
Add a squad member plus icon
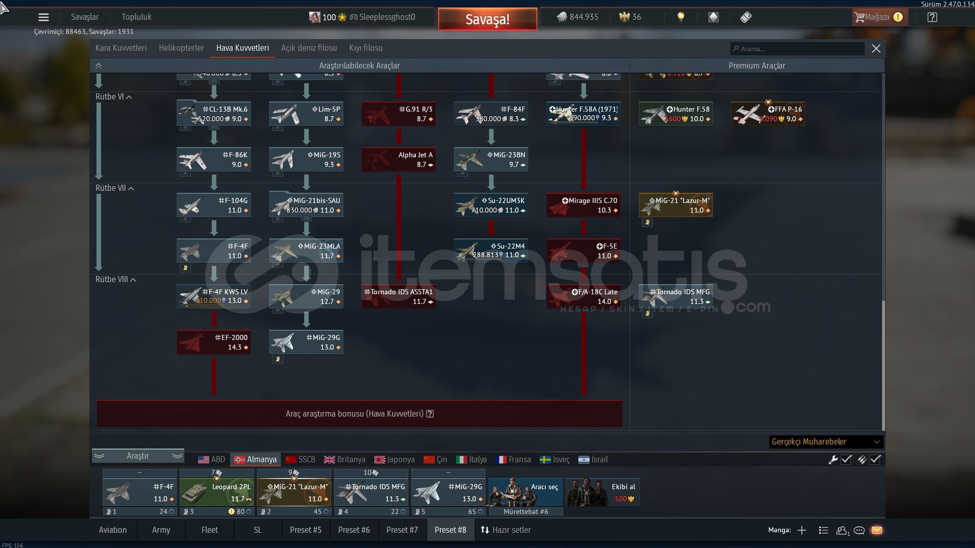coord(802,530)
